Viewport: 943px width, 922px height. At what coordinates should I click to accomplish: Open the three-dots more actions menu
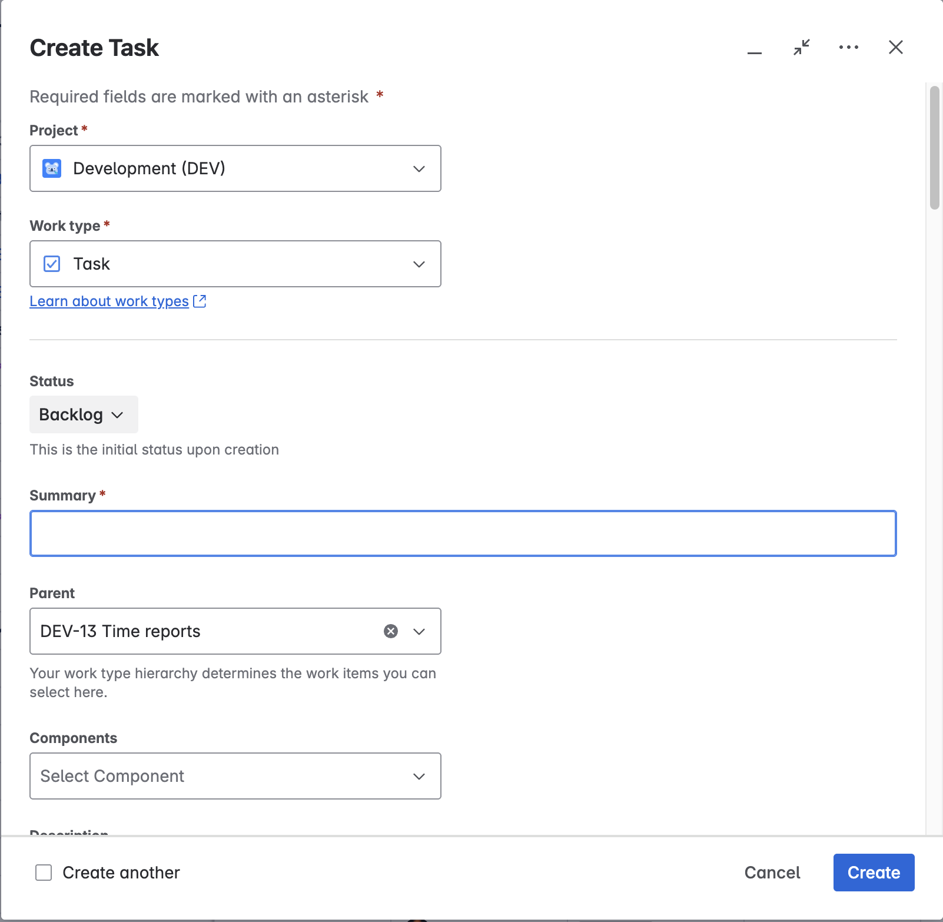[x=848, y=47]
